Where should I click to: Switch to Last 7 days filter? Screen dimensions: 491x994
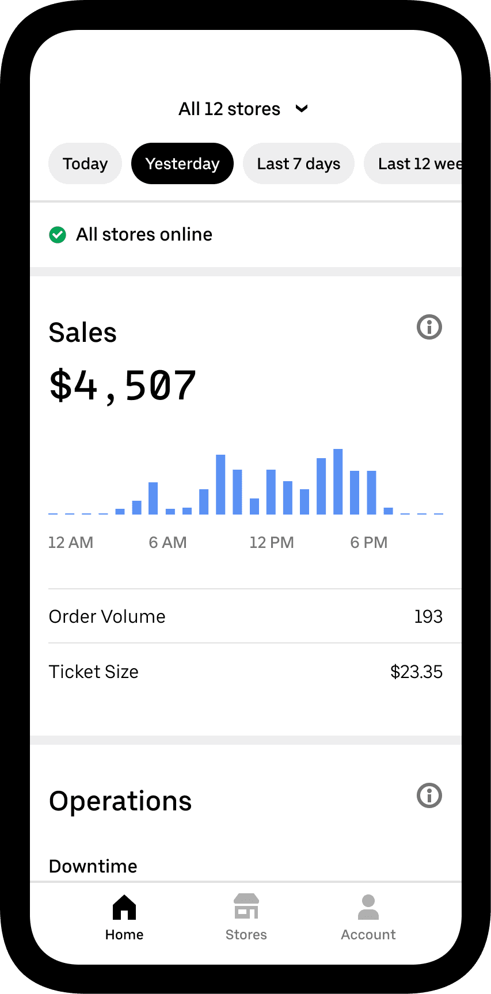[x=299, y=163]
